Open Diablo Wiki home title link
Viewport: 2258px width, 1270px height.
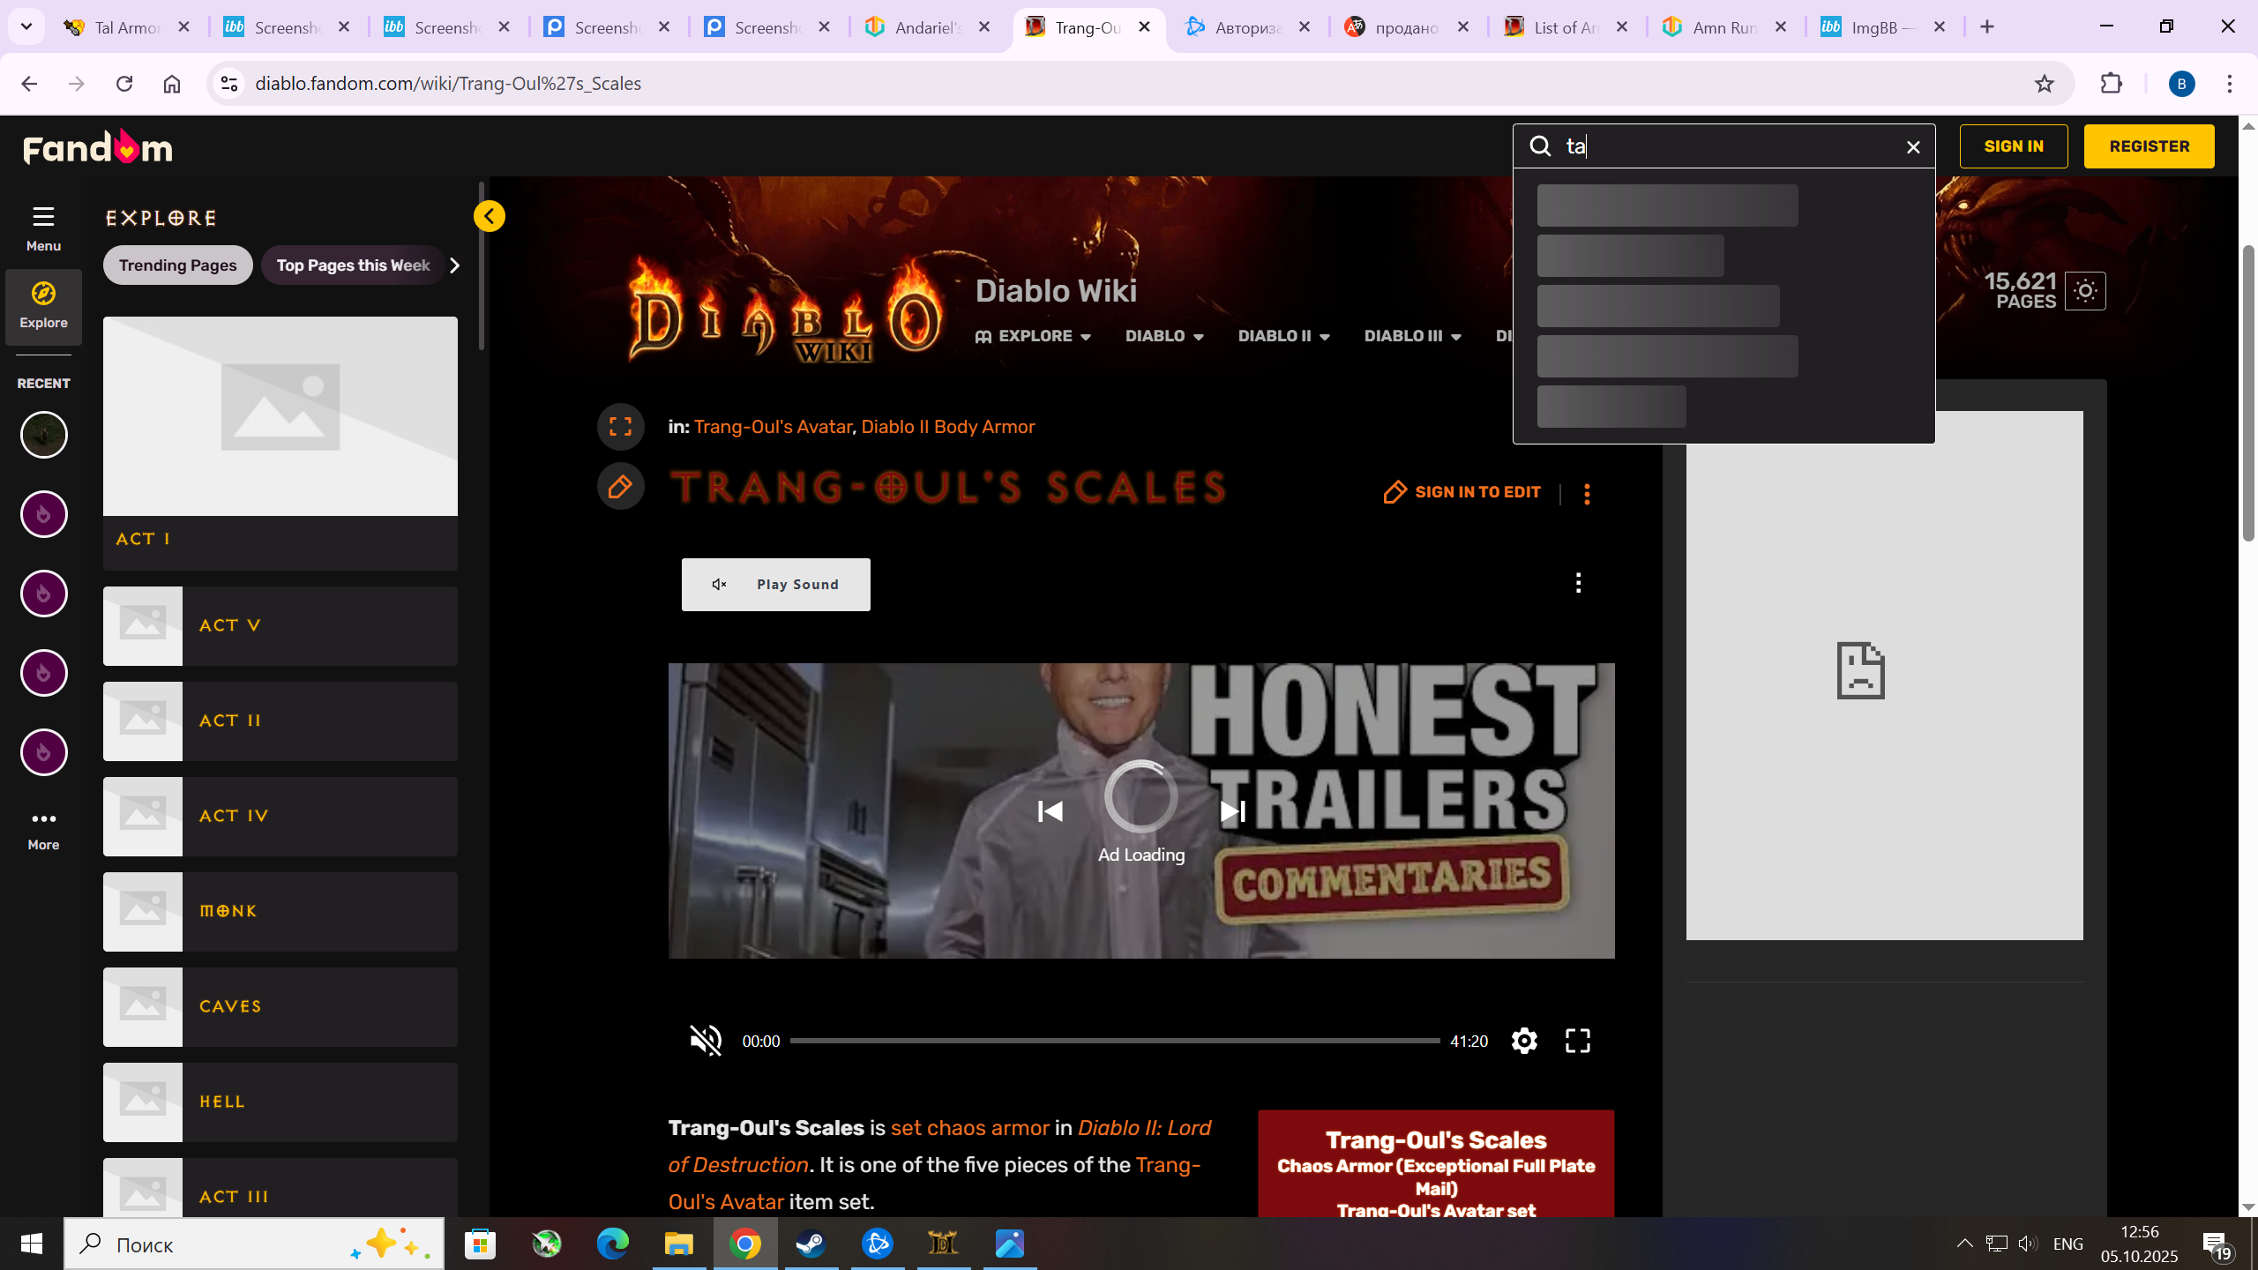1056,291
